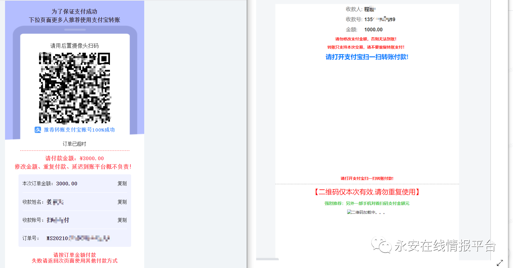Screen dimensions: 513x268
Task: Copy the payee name 收款姓名
Action: click(x=122, y=202)
